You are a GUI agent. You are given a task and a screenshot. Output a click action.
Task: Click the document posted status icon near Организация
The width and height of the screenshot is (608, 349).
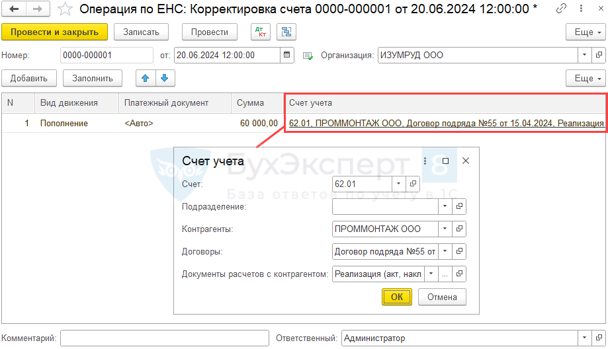pyautogui.click(x=308, y=56)
